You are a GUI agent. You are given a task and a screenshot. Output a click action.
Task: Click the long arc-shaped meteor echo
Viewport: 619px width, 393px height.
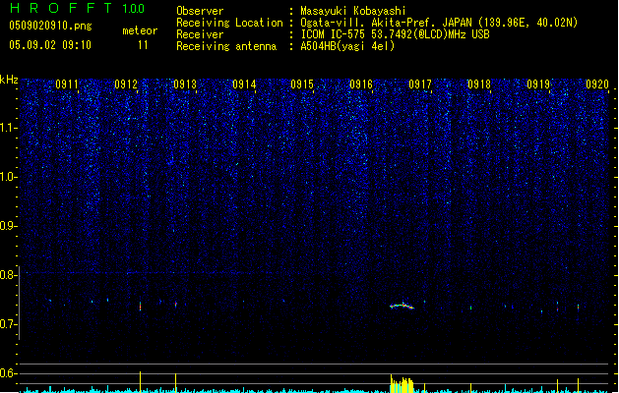coord(402,306)
